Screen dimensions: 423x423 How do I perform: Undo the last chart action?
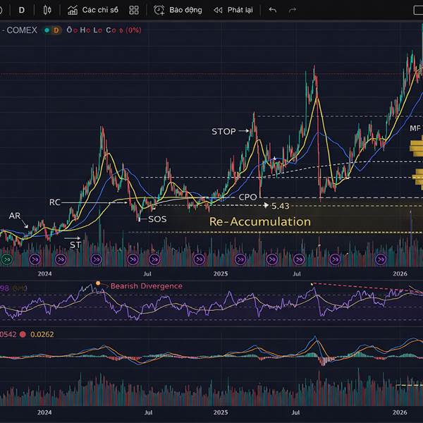coord(273,11)
